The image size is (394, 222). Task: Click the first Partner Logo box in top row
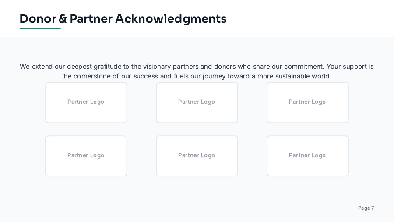coord(86,102)
